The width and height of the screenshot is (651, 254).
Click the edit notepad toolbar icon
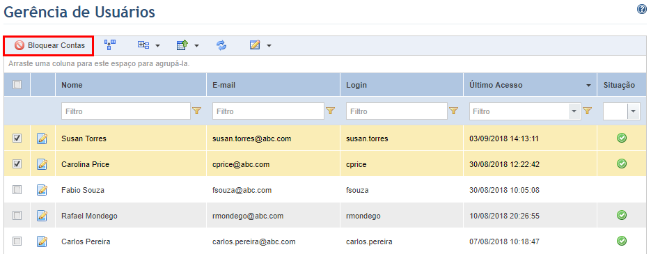(255, 45)
